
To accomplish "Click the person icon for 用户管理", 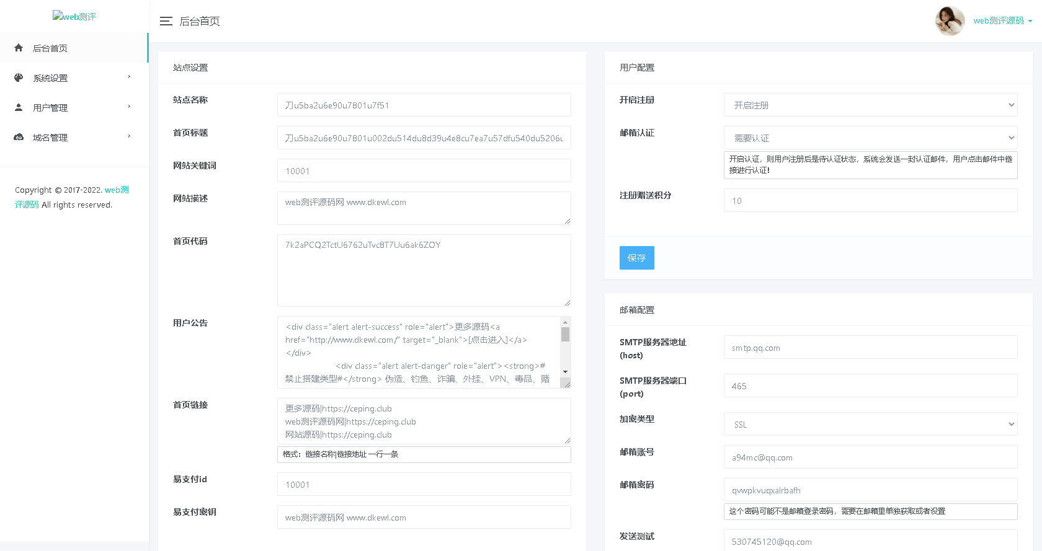I will pyautogui.click(x=19, y=107).
